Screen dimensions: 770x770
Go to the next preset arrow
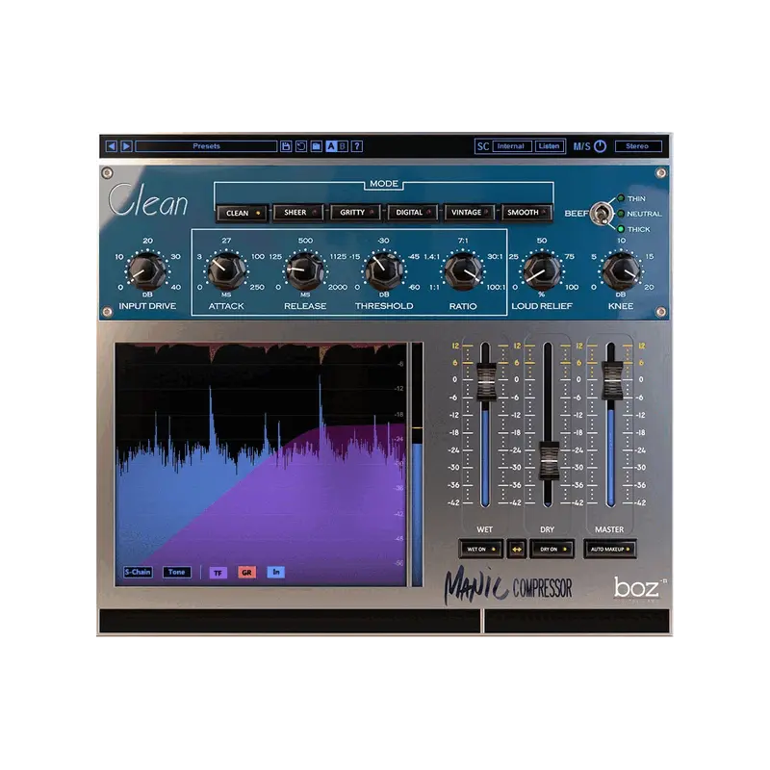click(x=127, y=146)
